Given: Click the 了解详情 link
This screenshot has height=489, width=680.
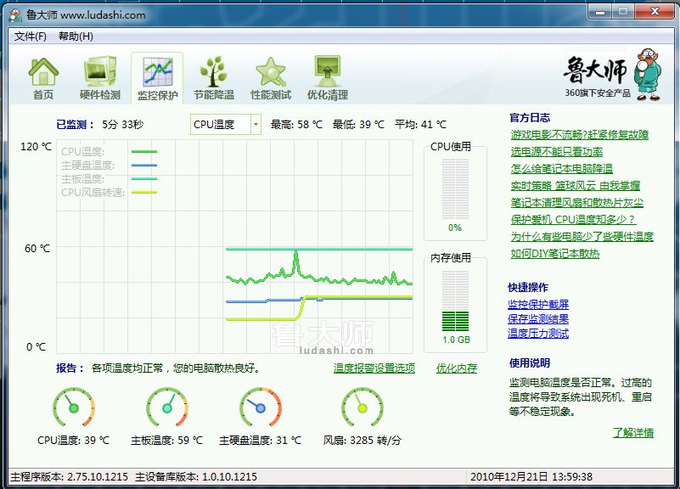Looking at the screenshot, I should 633,432.
